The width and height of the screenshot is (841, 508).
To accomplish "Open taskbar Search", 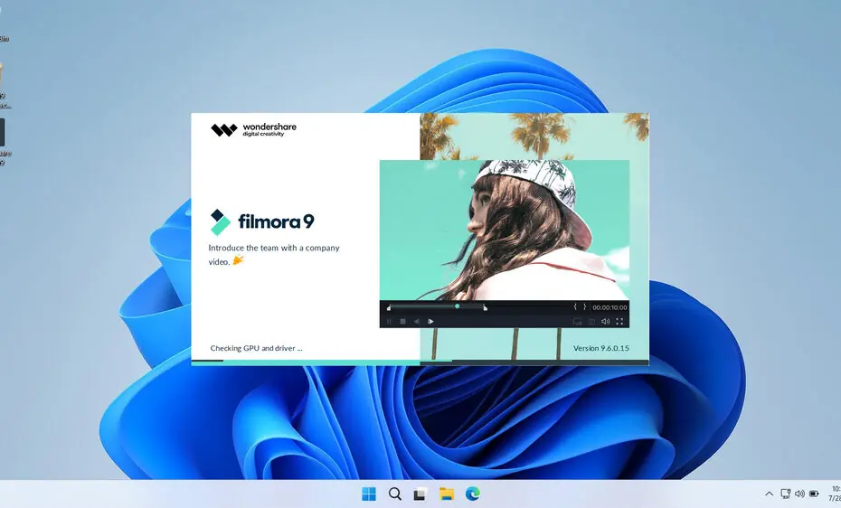I will pyautogui.click(x=395, y=494).
